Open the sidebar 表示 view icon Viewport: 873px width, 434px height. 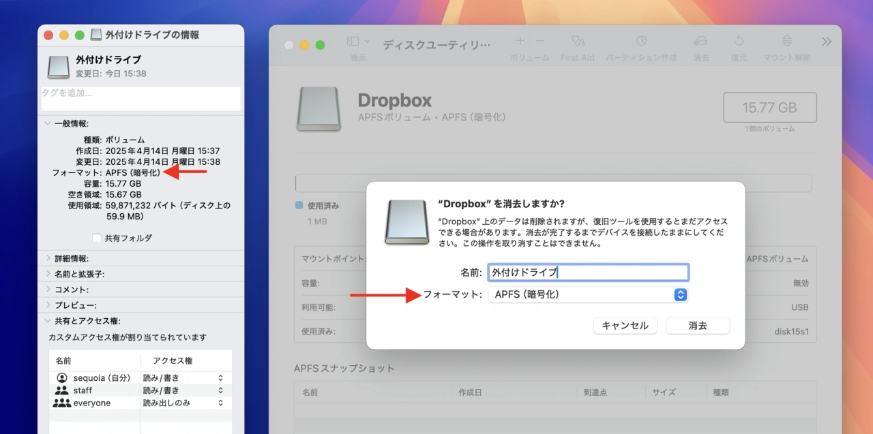coord(353,42)
